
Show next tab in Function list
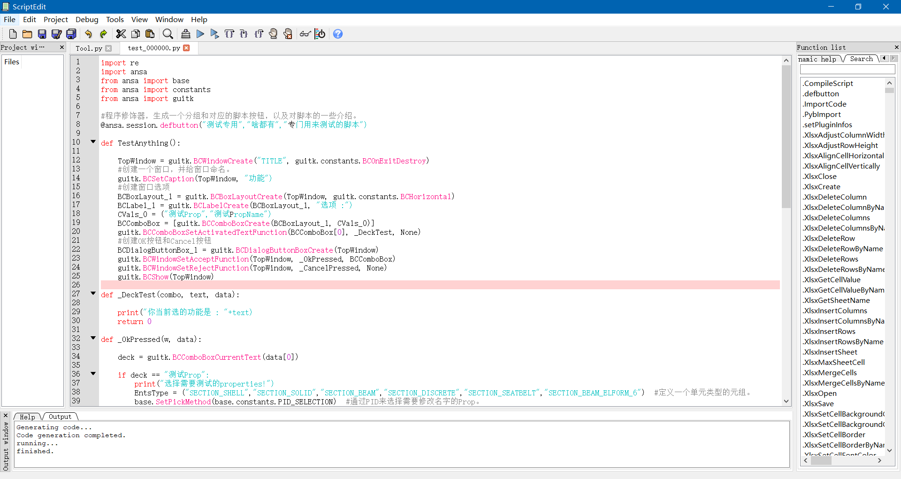(894, 58)
